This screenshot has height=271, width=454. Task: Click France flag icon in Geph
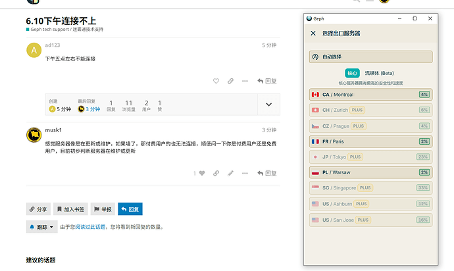tap(315, 141)
